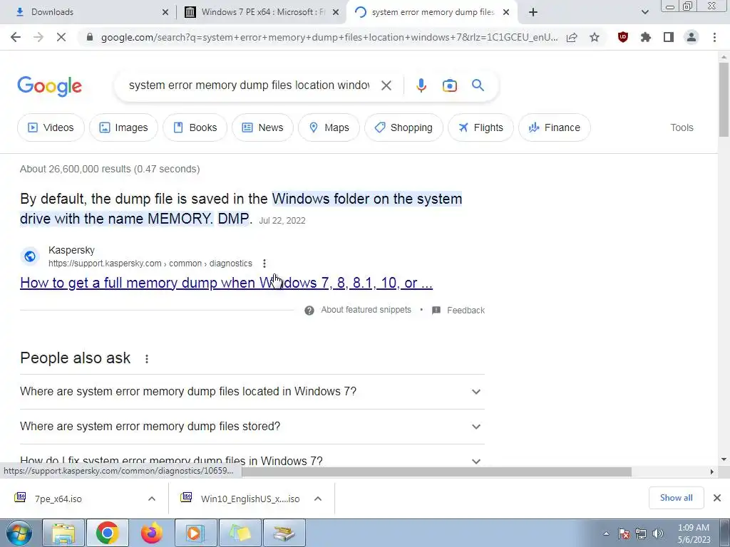Open People also ask options menu

tap(147, 359)
